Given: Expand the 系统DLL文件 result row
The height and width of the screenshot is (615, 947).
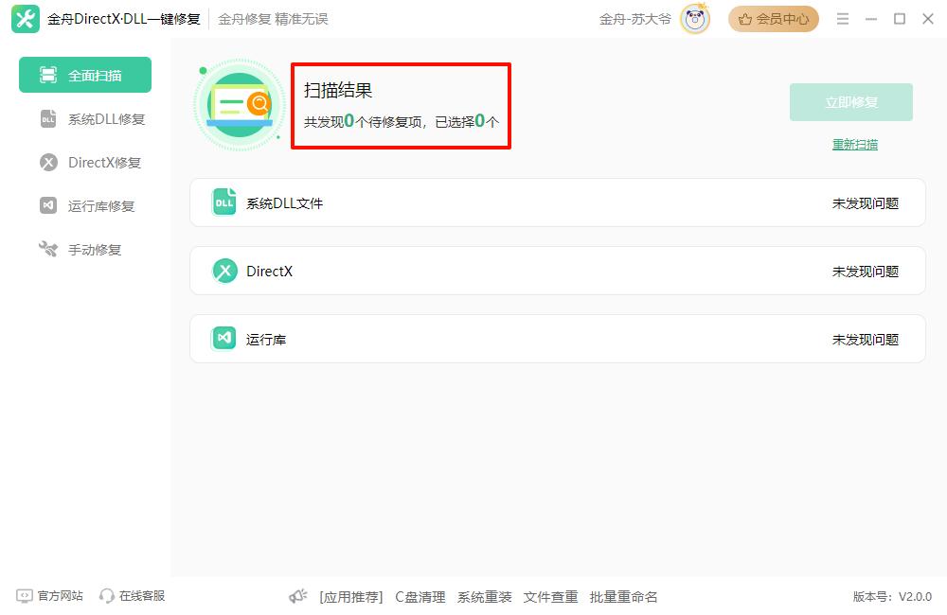Looking at the screenshot, I should [x=557, y=203].
